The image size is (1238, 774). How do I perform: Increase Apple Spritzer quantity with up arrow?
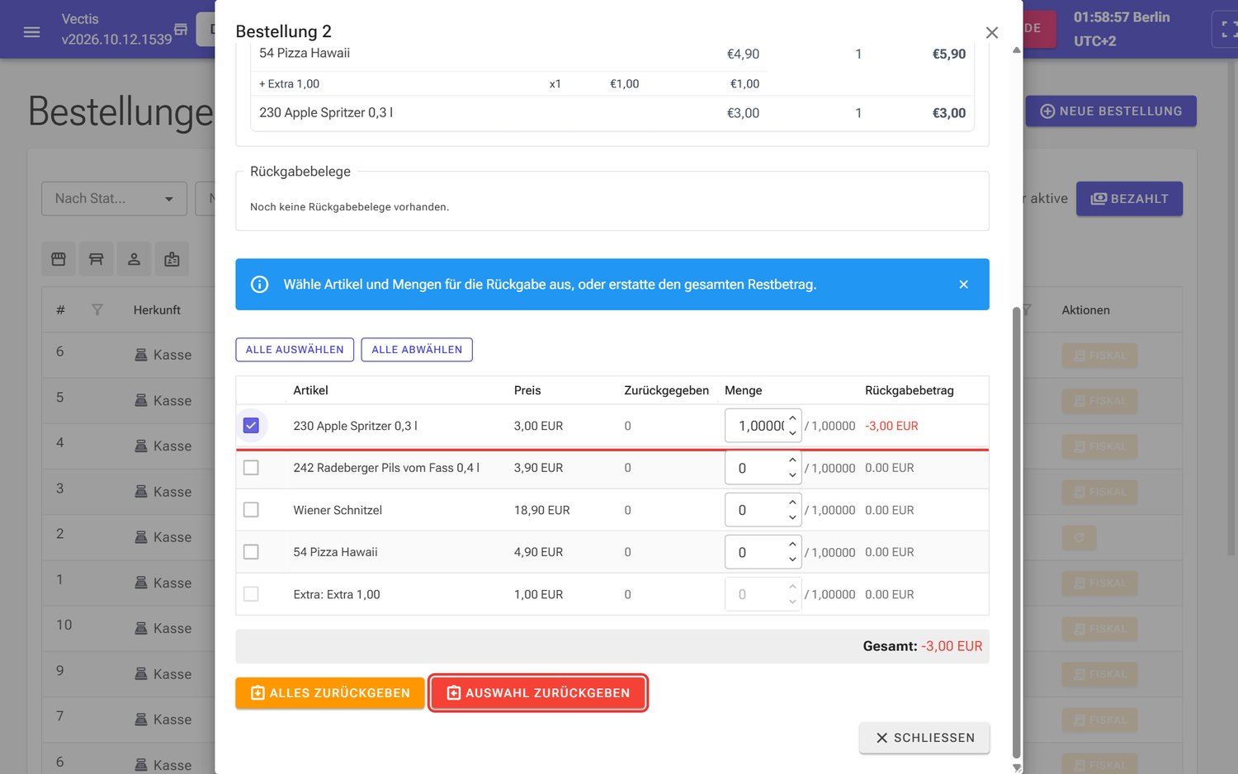[792, 418]
